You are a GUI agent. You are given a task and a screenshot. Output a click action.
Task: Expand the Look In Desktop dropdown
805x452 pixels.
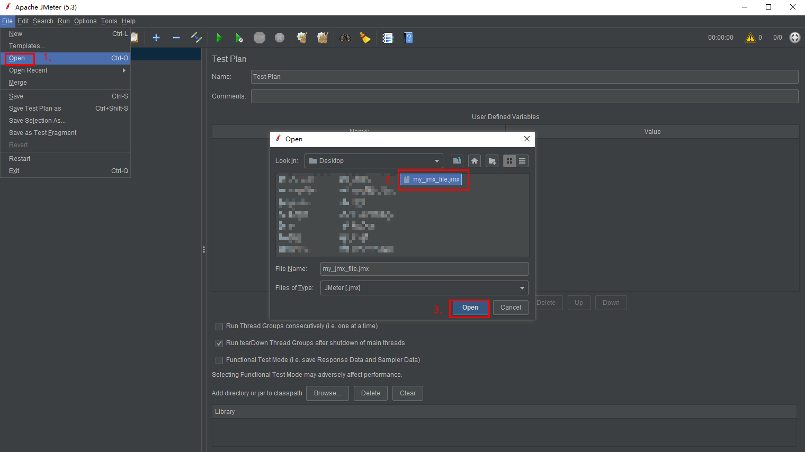tap(373, 161)
